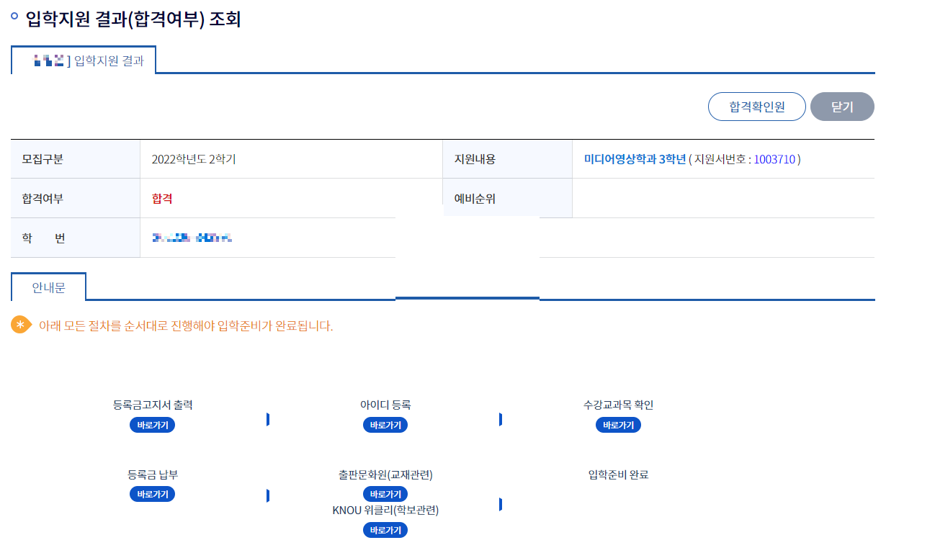Viewport: 935px width, 553px height.
Task: Click the orange asterisk notice icon
Action: [20, 325]
